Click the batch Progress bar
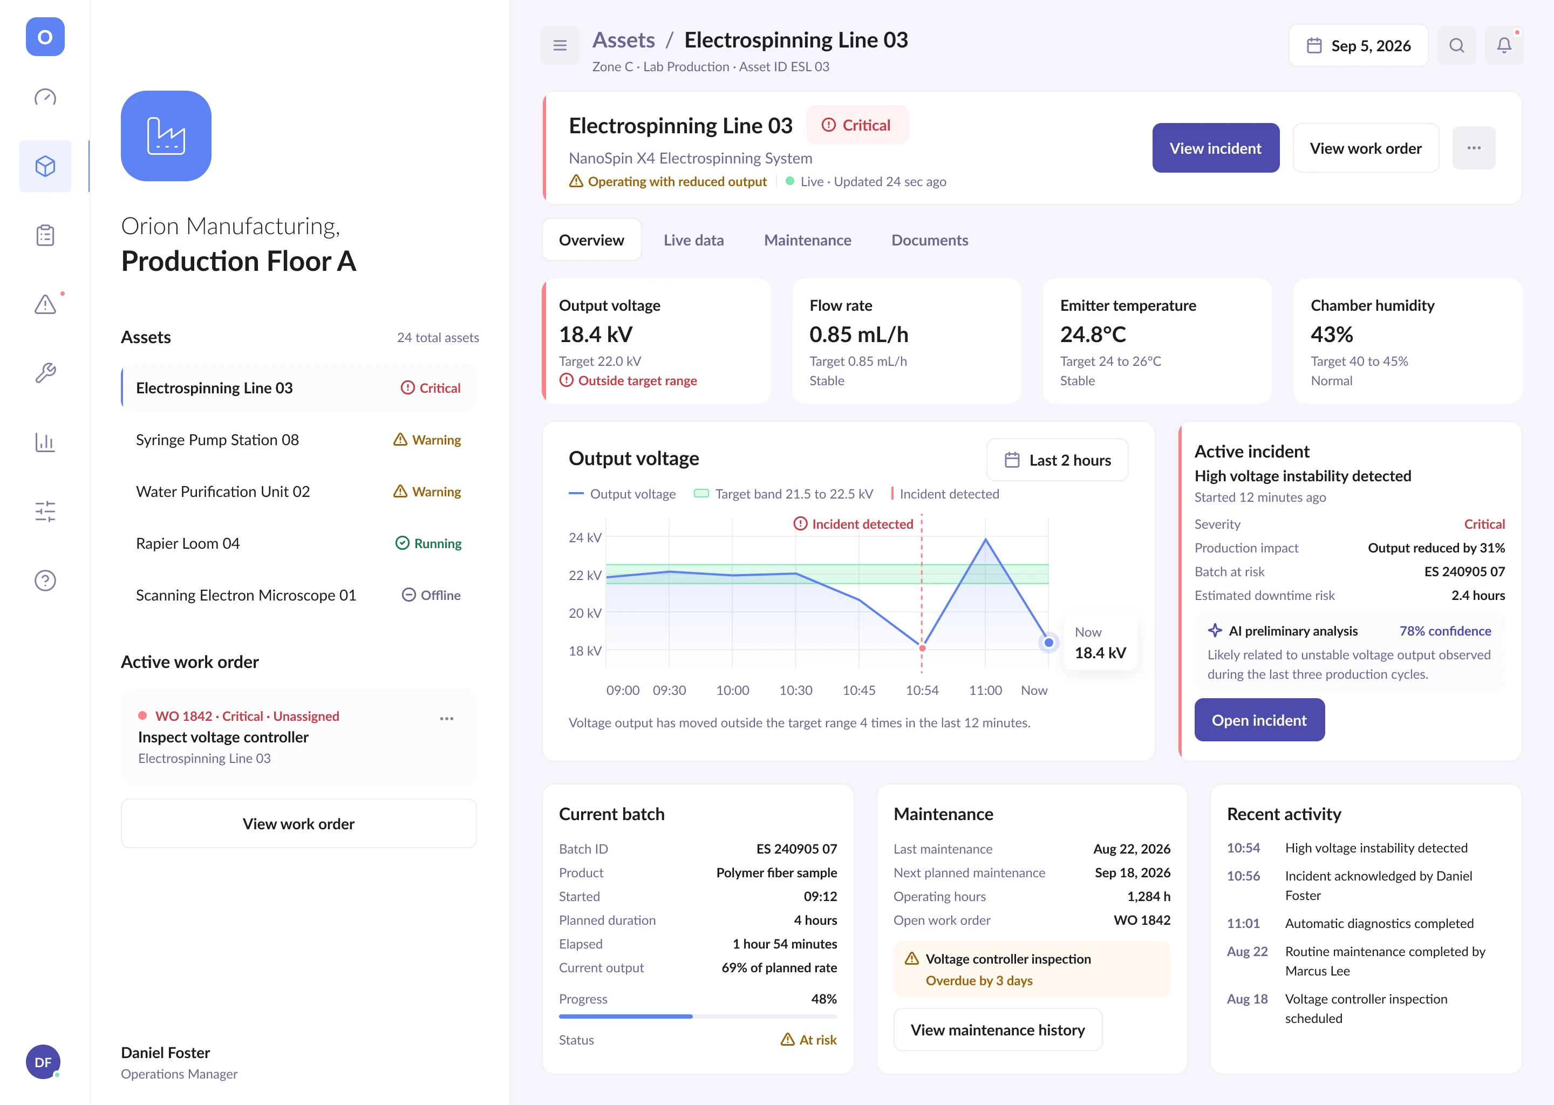1554x1105 pixels. (698, 1016)
